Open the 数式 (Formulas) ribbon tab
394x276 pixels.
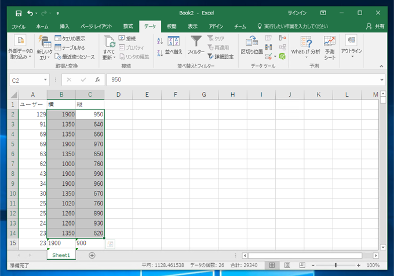[x=128, y=27]
